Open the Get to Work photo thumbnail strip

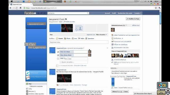coord(67,28)
